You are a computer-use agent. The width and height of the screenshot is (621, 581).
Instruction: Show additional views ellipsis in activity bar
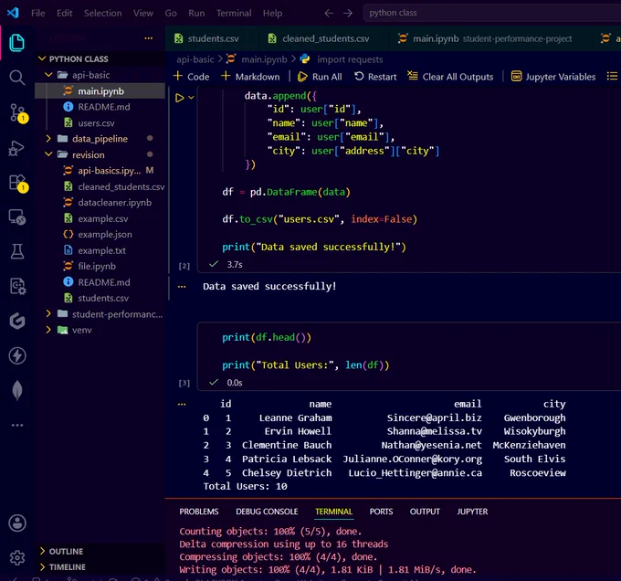(x=17, y=425)
